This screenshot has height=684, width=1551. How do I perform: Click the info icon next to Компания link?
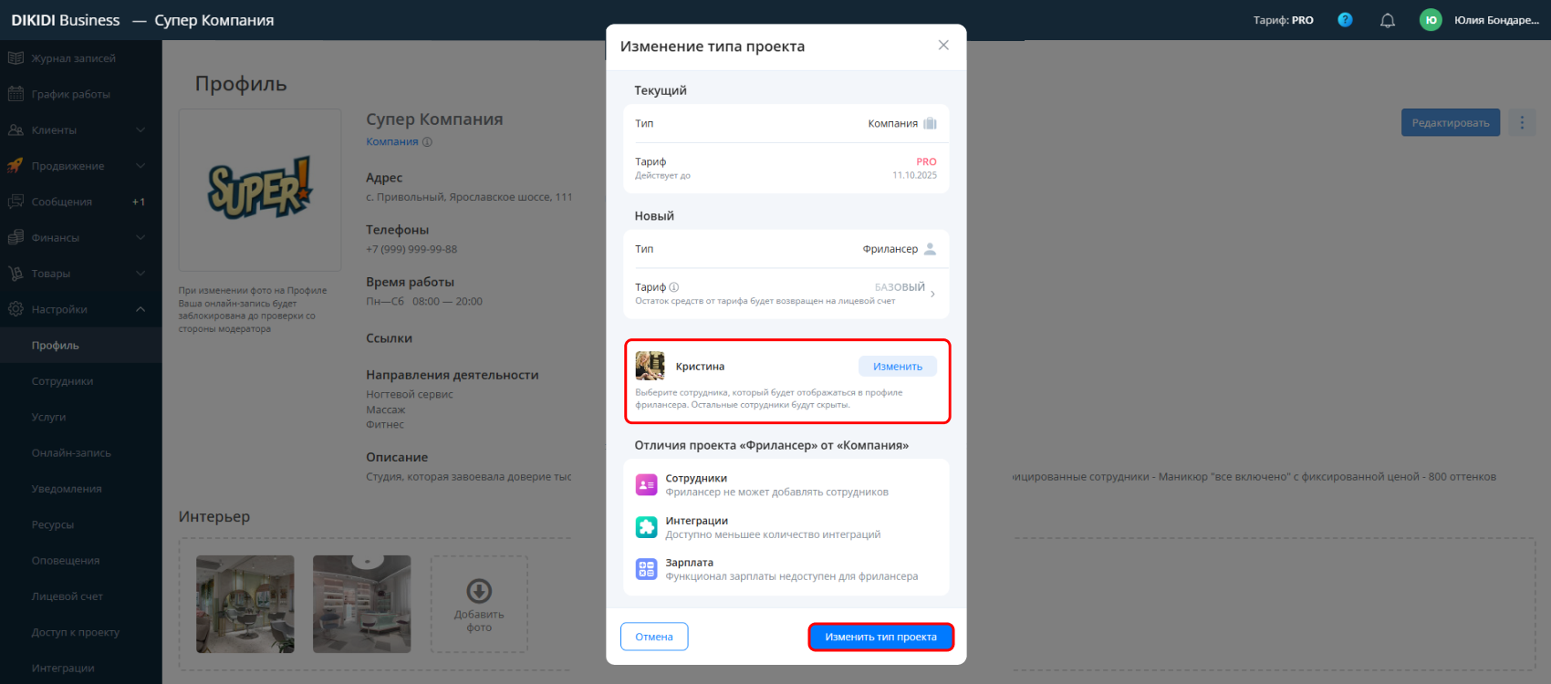[427, 141]
